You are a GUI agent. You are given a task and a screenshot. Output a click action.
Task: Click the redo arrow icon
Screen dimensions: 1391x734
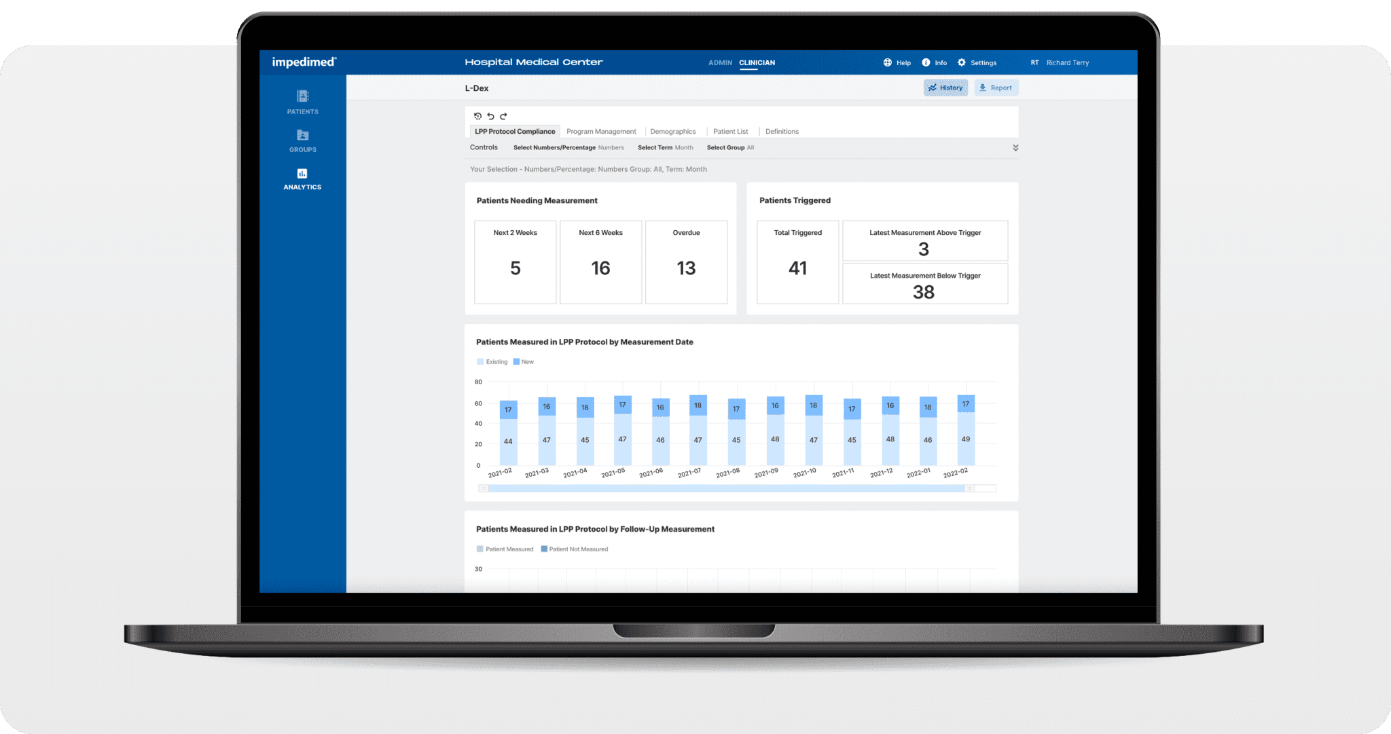(x=503, y=116)
